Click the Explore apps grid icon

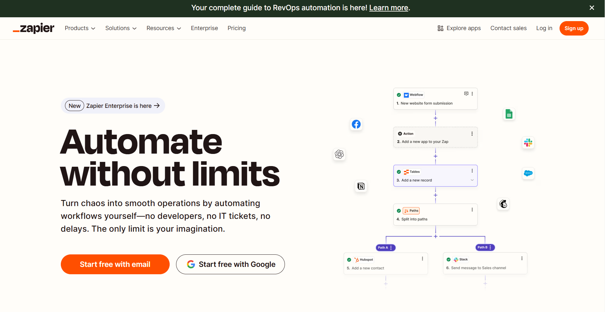click(440, 28)
